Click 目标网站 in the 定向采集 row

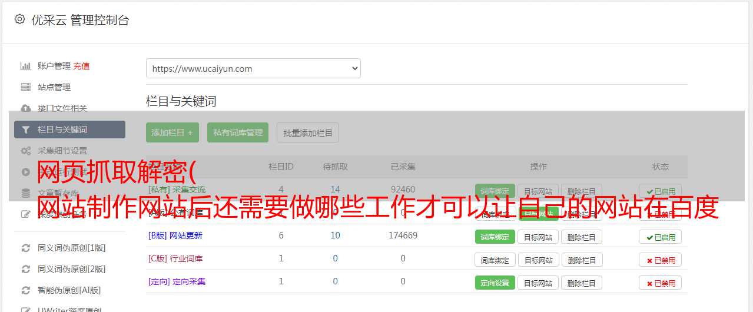coord(538,283)
